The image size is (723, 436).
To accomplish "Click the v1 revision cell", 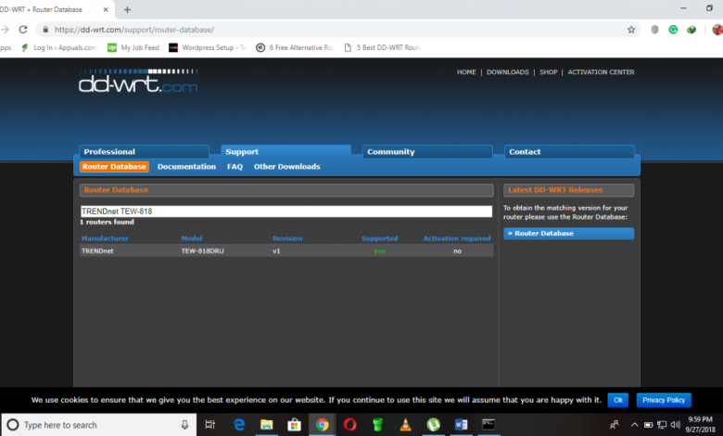I will click(276, 251).
